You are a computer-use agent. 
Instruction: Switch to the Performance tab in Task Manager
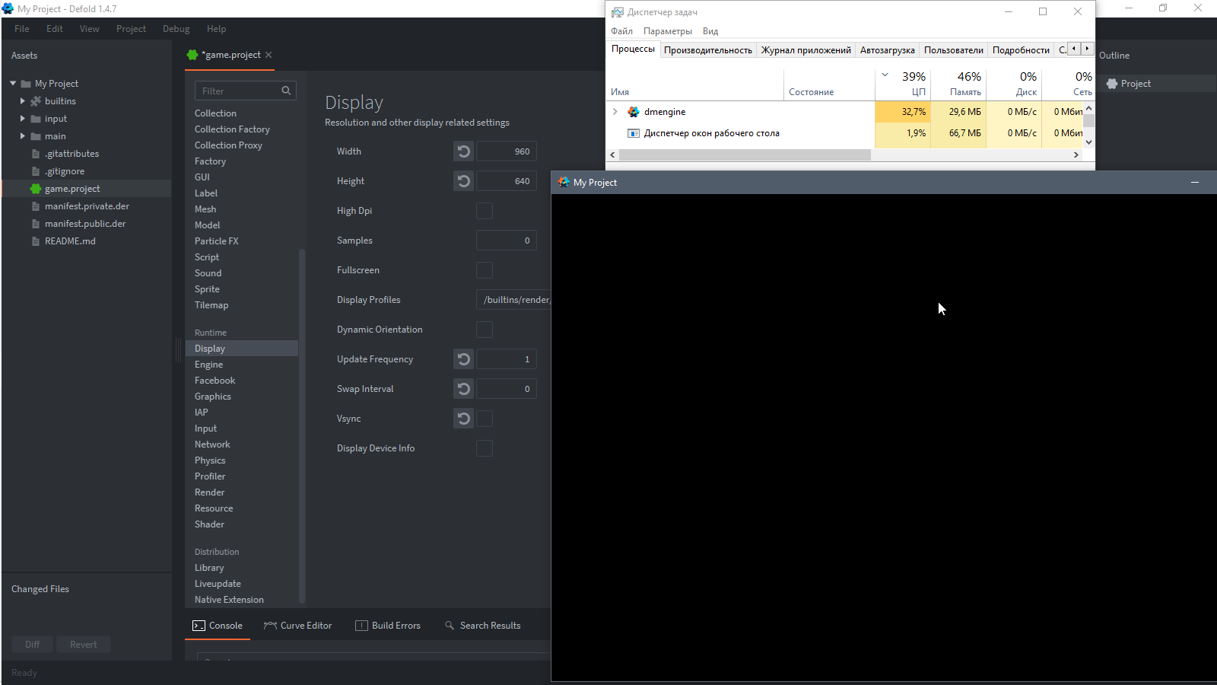click(708, 50)
